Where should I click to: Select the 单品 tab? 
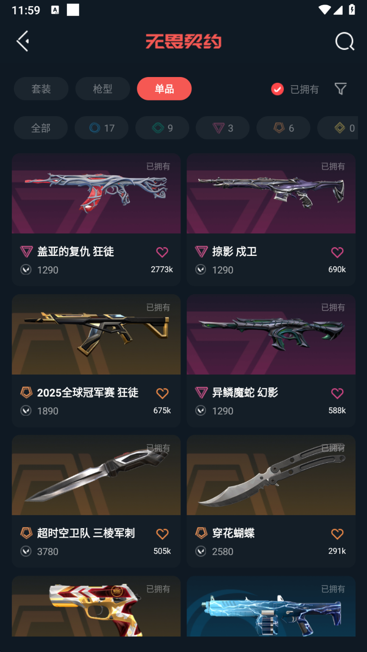(164, 89)
